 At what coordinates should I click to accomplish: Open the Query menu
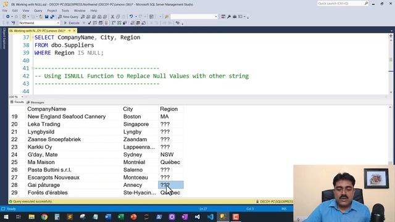pyautogui.click(x=38, y=10)
